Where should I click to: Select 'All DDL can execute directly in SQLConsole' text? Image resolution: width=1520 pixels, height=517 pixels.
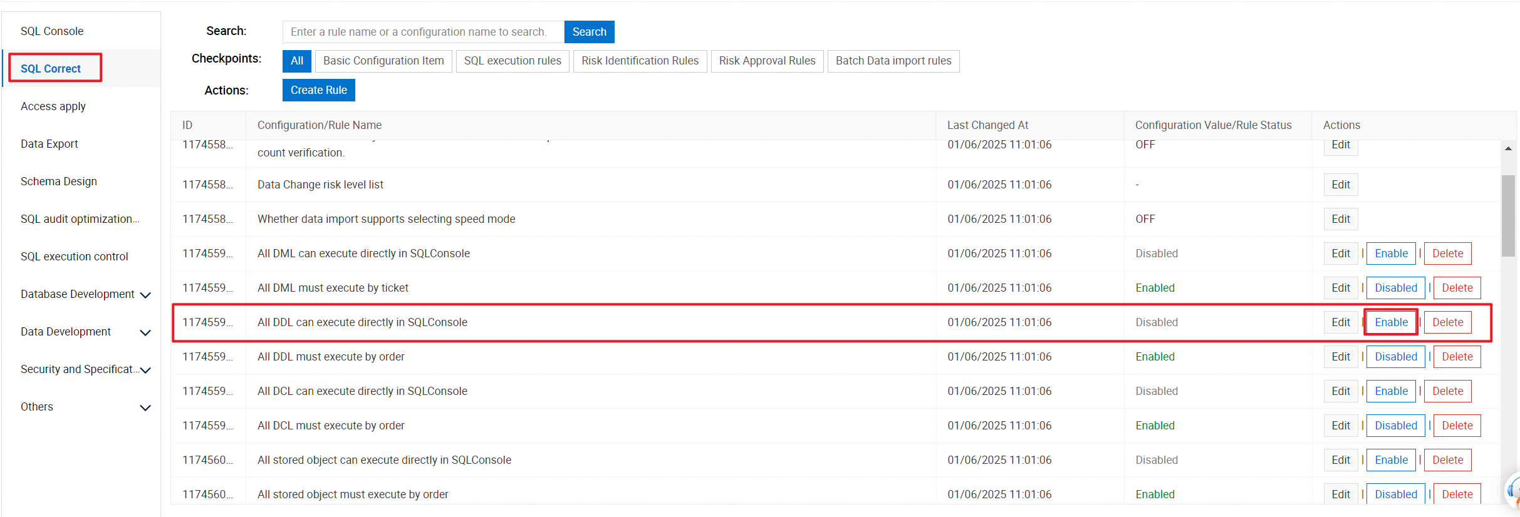coord(362,322)
